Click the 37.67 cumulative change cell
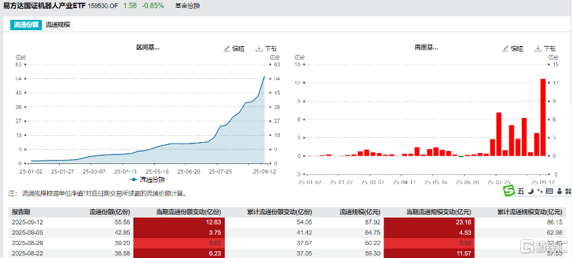572x258 pixels. coord(305,243)
